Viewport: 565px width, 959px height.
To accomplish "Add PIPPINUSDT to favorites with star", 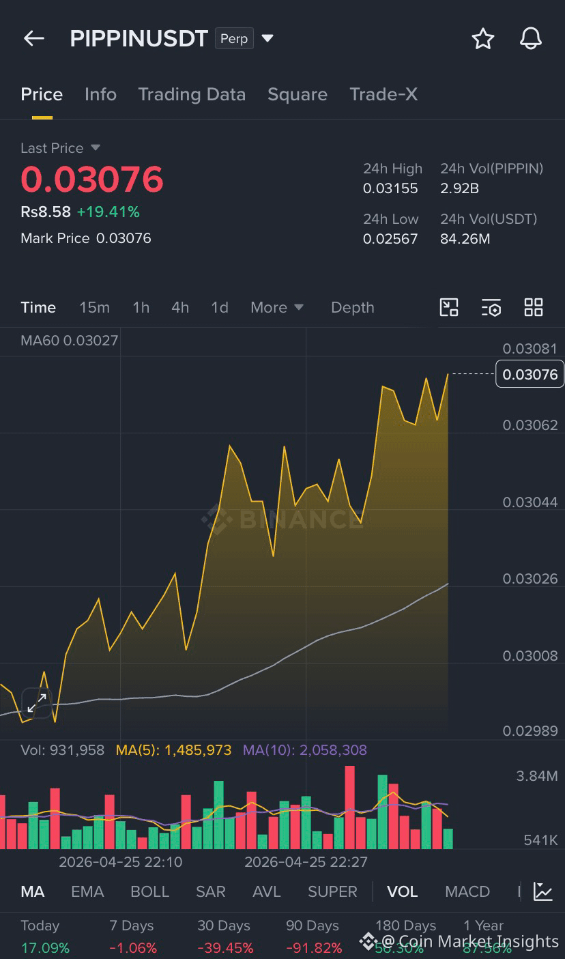I will click(483, 39).
